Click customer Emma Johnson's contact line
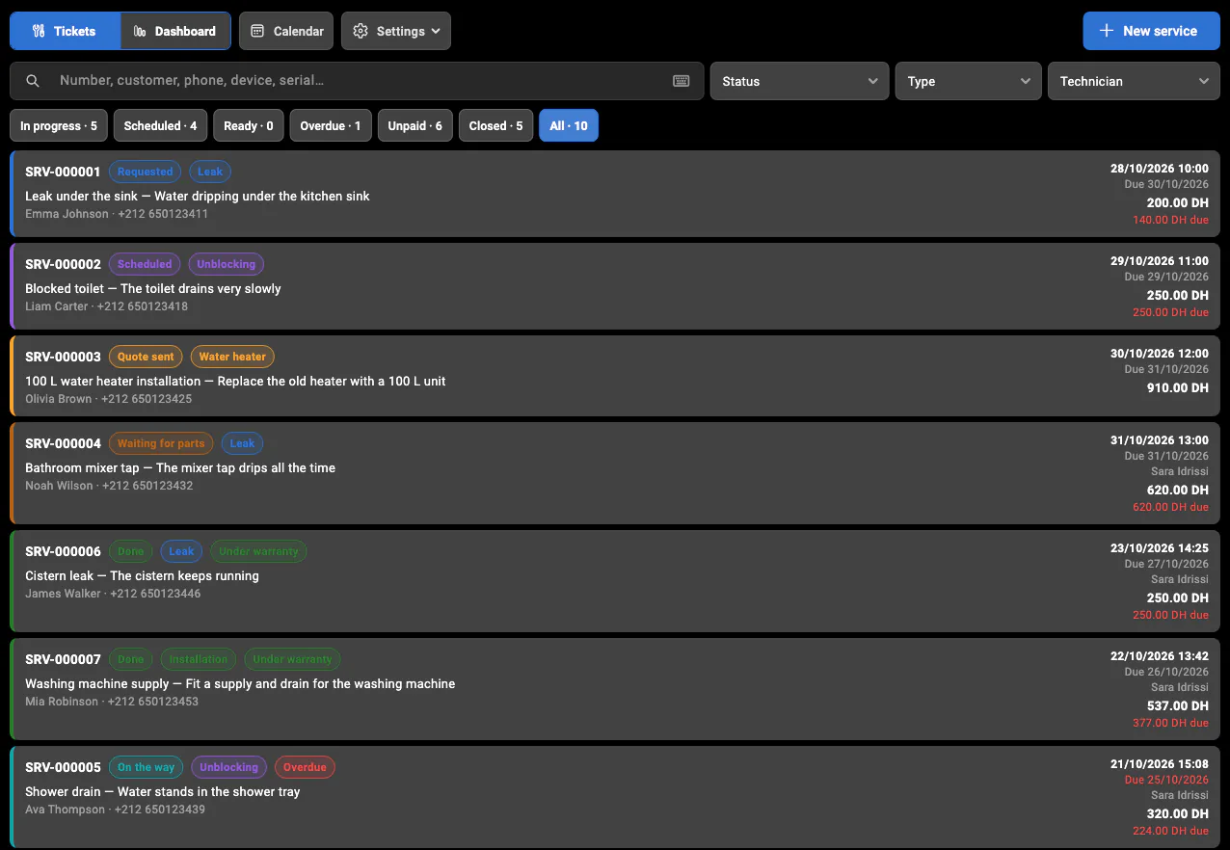Image resolution: width=1230 pixels, height=850 pixels. point(117,214)
